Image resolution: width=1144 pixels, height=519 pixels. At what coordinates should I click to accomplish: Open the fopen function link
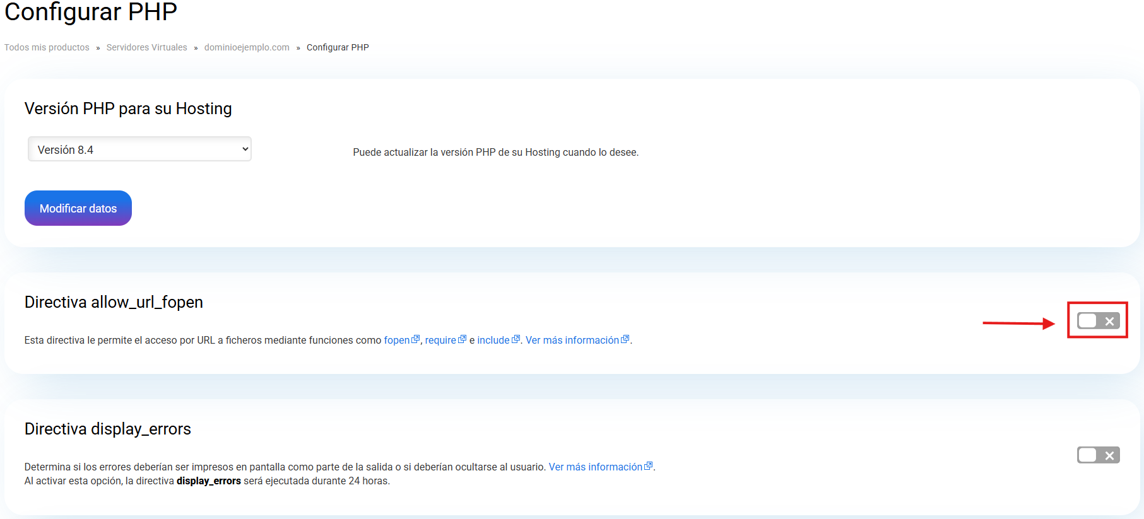[x=396, y=341]
